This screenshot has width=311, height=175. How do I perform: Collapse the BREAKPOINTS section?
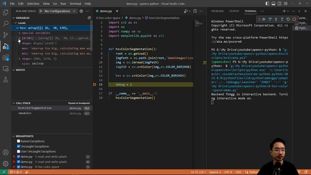(14, 136)
